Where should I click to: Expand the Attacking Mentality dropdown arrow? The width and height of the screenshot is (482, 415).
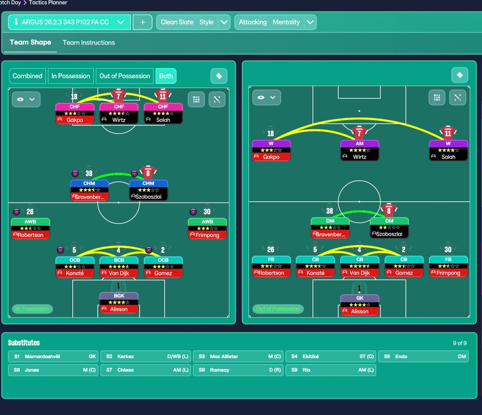point(310,22)
